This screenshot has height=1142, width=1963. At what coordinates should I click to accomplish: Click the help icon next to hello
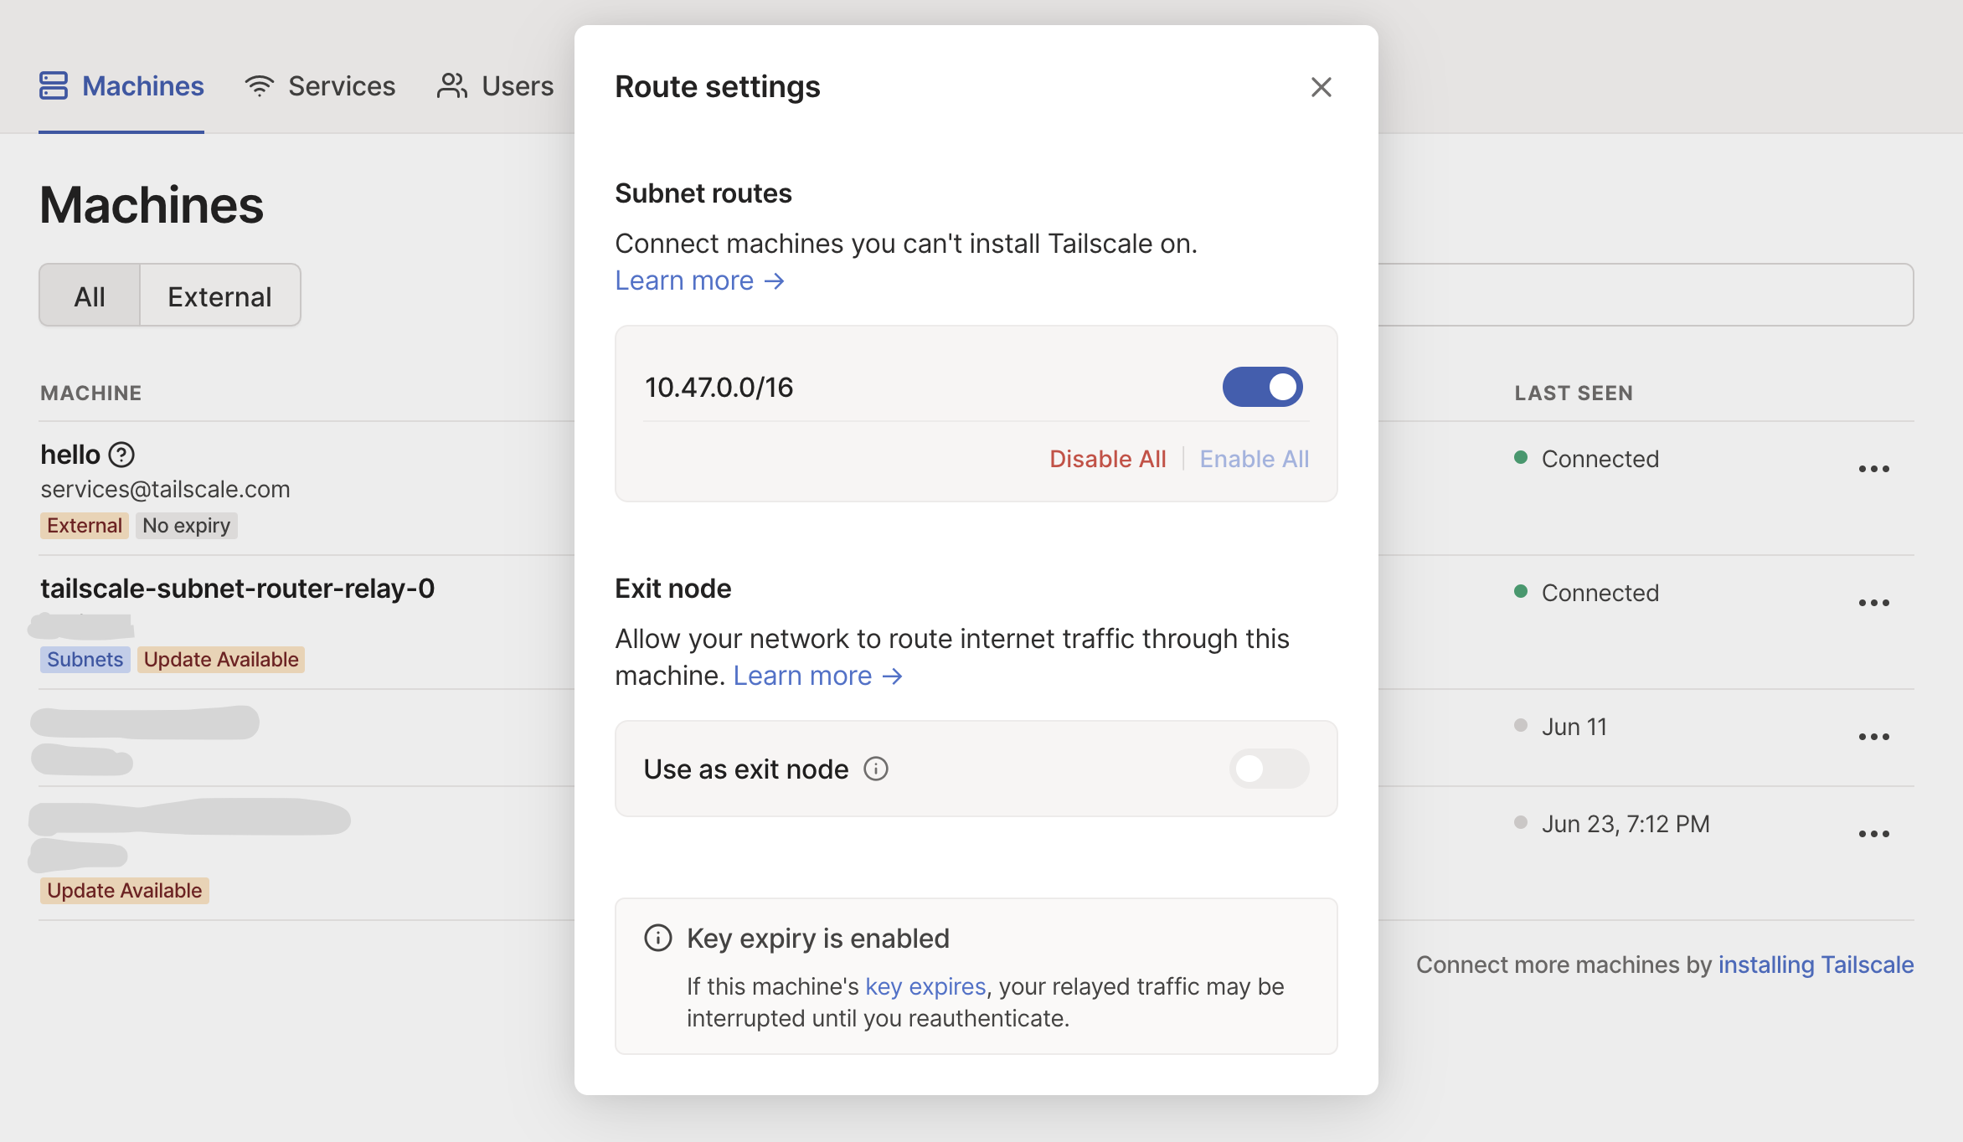pos(122,455)
